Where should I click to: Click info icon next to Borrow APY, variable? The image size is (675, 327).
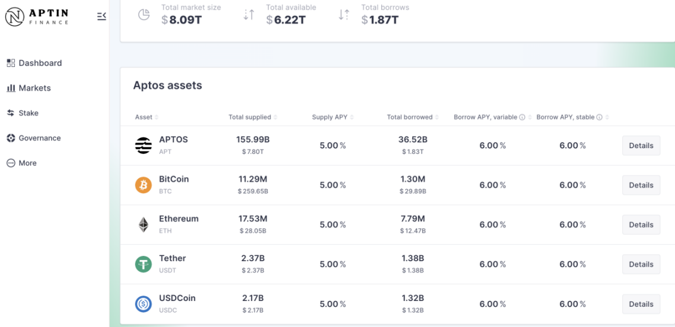pyautogui.click(x=522, y=117)
